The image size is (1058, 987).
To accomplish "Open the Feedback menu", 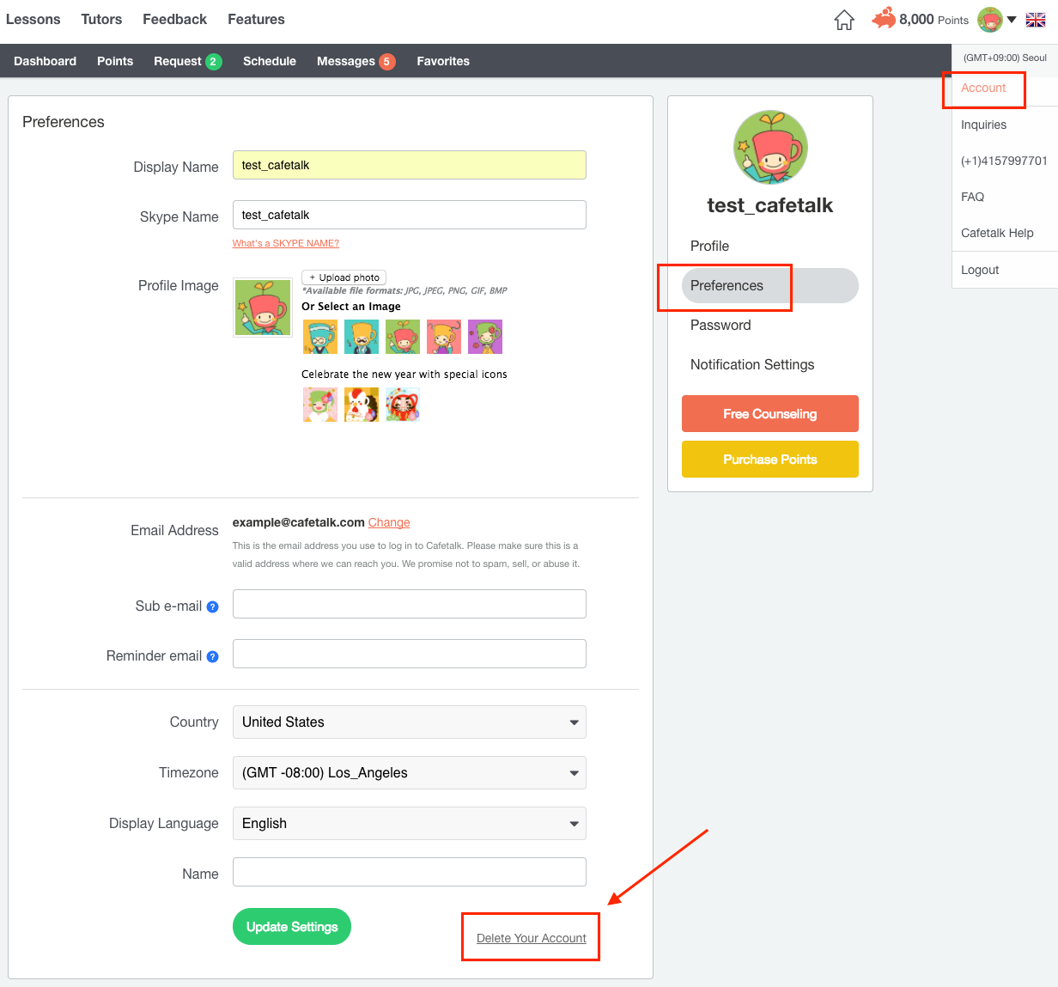I will pyautogui.click(x=174, y=19).
